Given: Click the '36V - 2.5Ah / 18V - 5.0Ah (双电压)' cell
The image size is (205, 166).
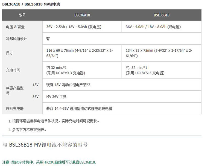Looking at the screenshot, I should (82, 27).
